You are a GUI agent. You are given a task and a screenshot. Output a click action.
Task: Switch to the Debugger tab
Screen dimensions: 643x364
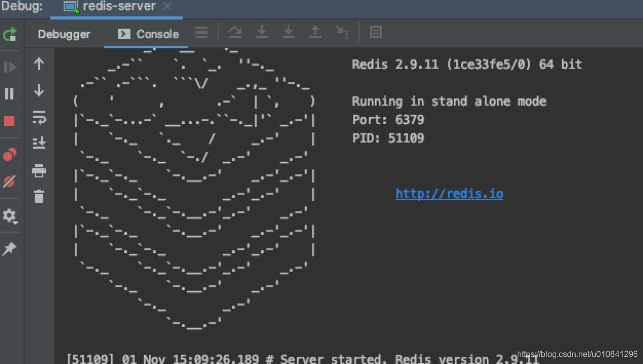tap(64, 34)
